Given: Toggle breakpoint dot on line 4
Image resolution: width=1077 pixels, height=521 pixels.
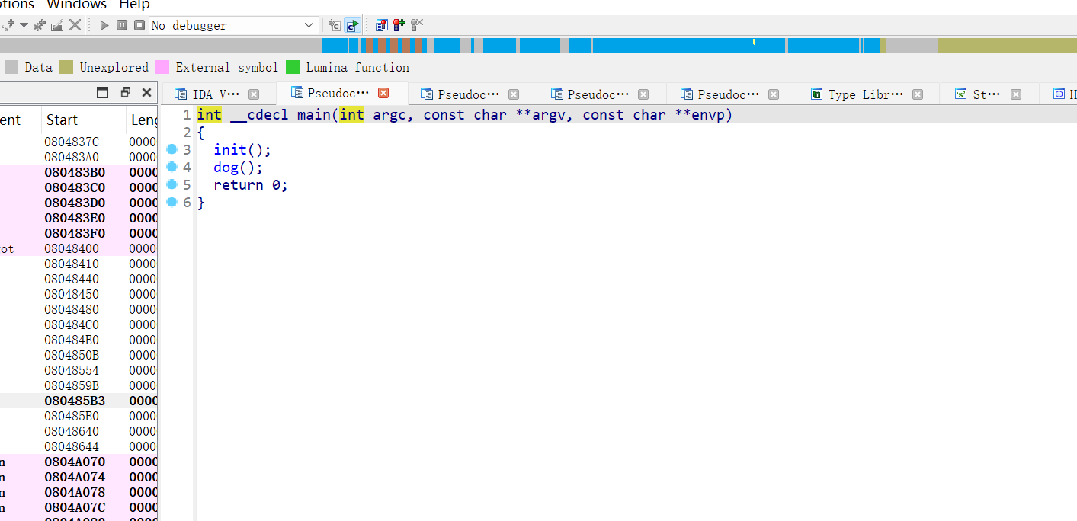Looking at the screenshot, I should click(171, 167).
